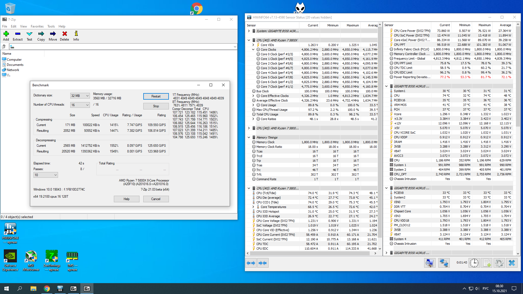
Task: Open the Dictionary size dropdown
Action: 80,96
